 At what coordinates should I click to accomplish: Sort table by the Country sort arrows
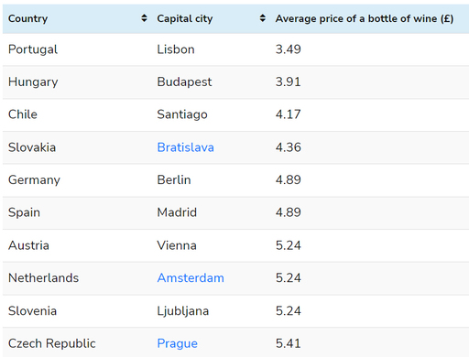tap(144, 18)
